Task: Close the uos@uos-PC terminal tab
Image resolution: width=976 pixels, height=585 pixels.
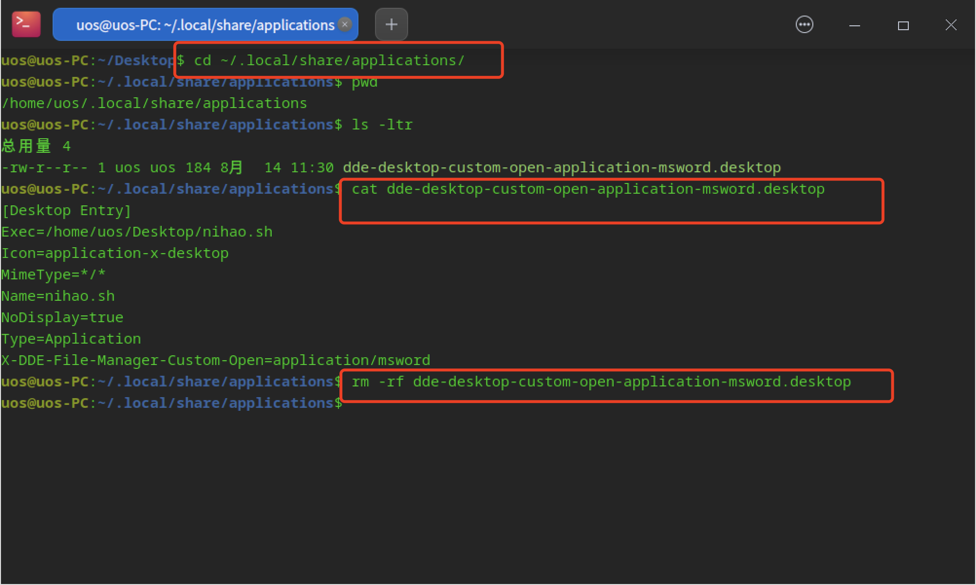Action: point(345,24)
